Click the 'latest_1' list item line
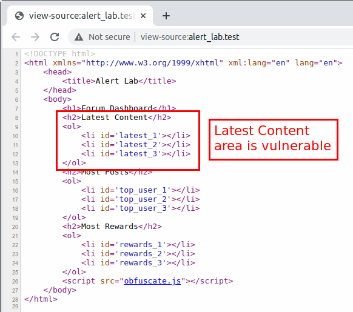Viewport: 353px width, 312px height. pyautogui.click(x=136, y=136)
